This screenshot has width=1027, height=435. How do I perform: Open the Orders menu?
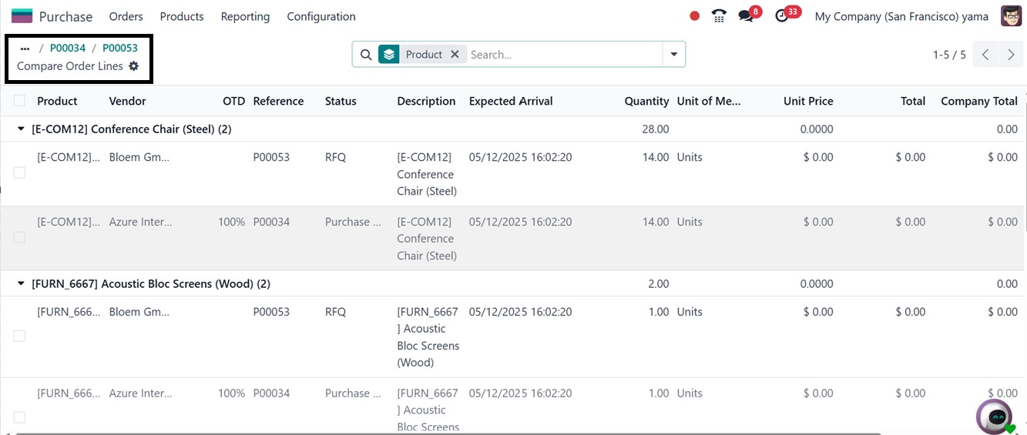[x=126, y=16]
